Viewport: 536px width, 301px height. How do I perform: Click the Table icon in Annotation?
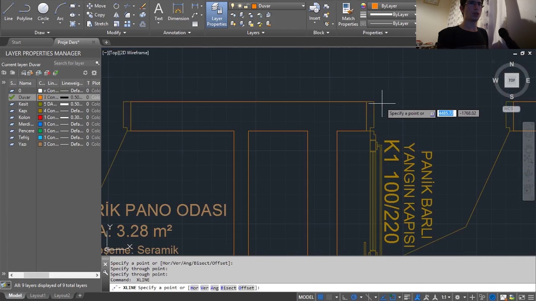point(195,24)
